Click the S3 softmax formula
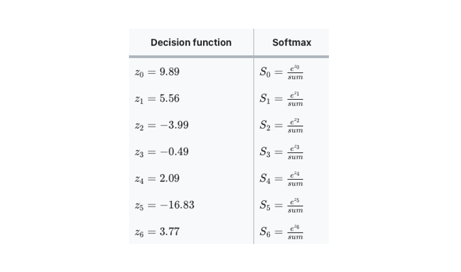The image size is (461, 272). coord(282,152)
